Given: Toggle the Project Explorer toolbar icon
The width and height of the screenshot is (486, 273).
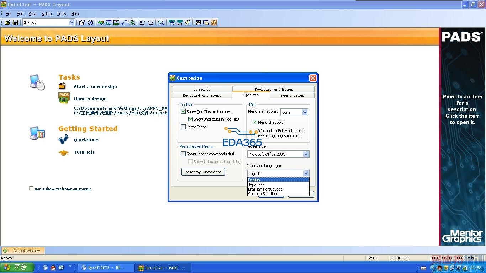Looking at the screenshot, I should pyautogui.click(x=206, y=22).
